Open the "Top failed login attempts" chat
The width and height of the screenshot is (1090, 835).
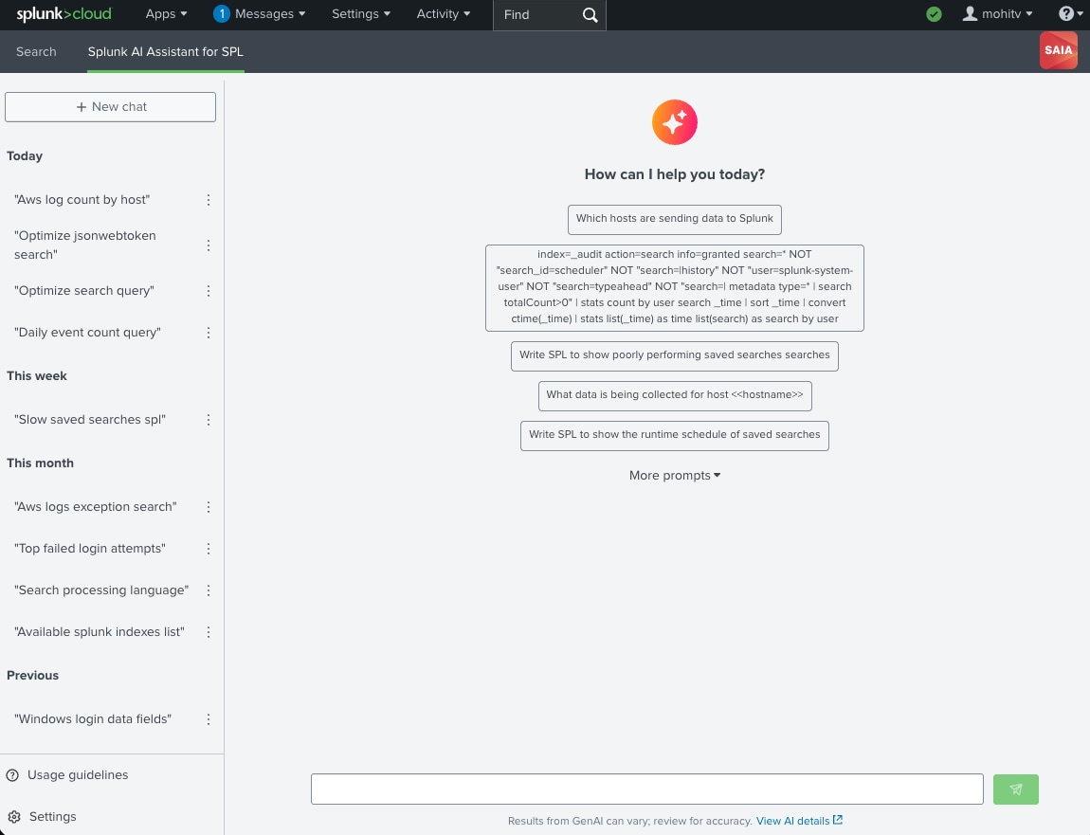click(x=90, y=549)
